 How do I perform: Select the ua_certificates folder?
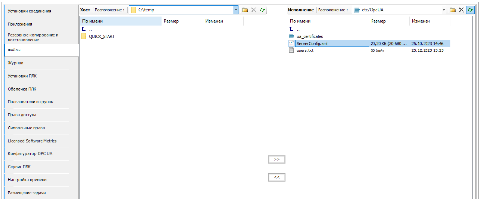tap(310, 36)
